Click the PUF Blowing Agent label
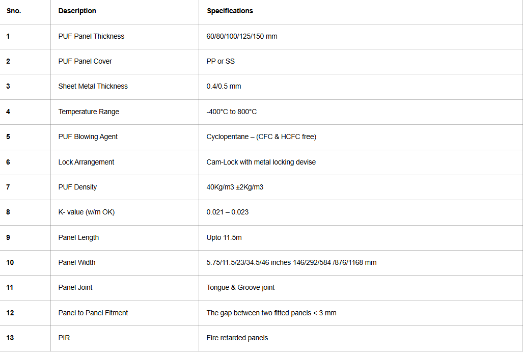The width and height of the screenshot is (523, 354). 88,137
